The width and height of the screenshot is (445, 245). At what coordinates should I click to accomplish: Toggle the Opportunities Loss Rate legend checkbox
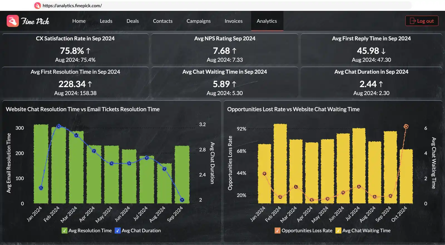click(x=278, y=231)
